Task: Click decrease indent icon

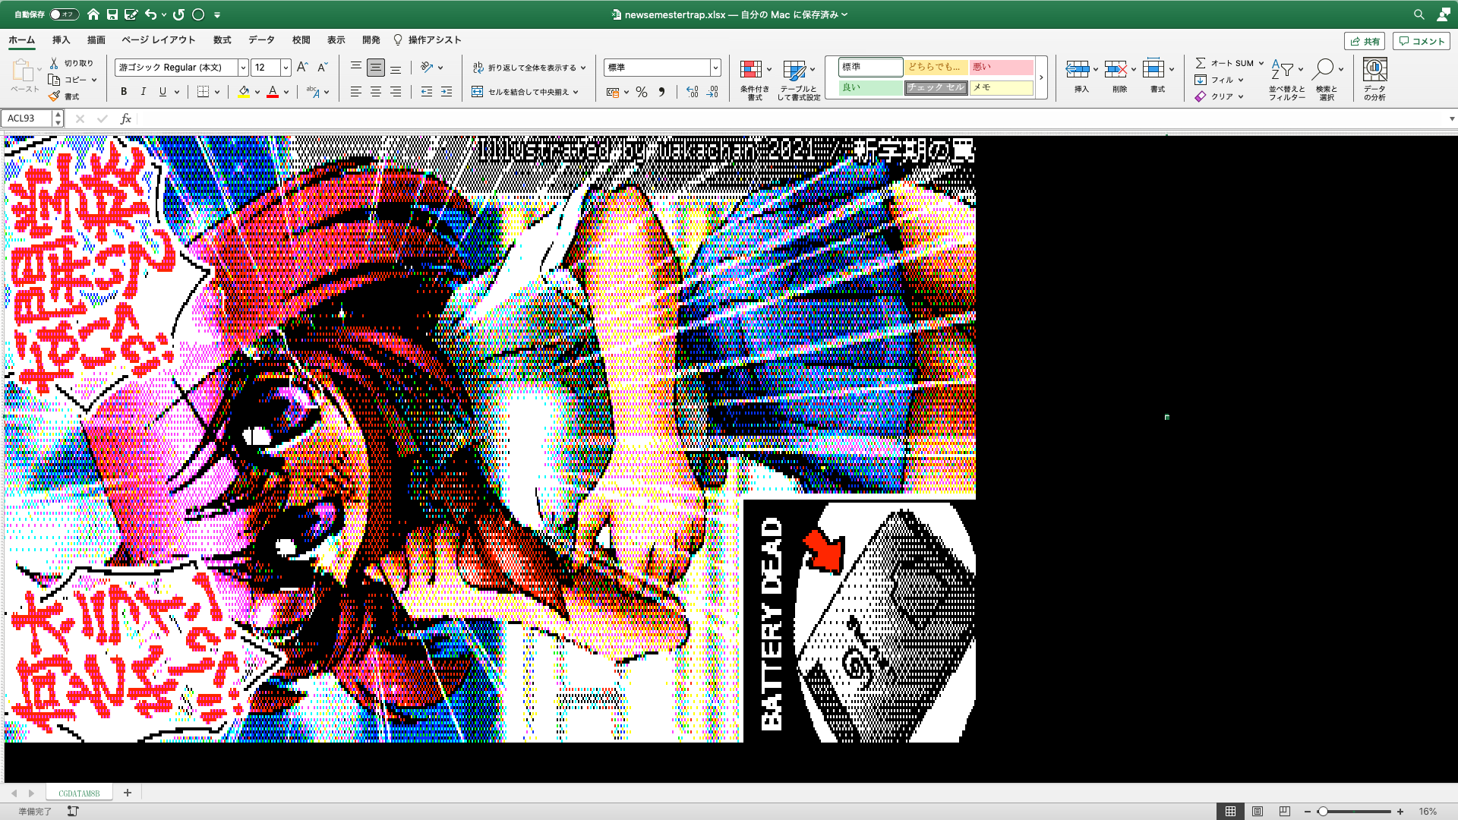Action: pyautogui.click(x=427, y=92)
